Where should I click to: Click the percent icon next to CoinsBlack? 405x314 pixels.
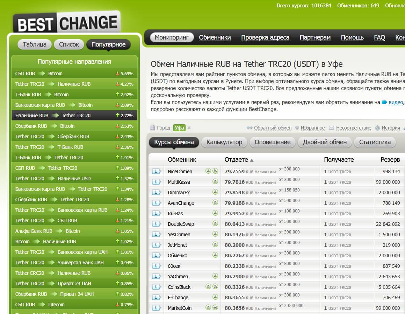click(x=215, y=287)
